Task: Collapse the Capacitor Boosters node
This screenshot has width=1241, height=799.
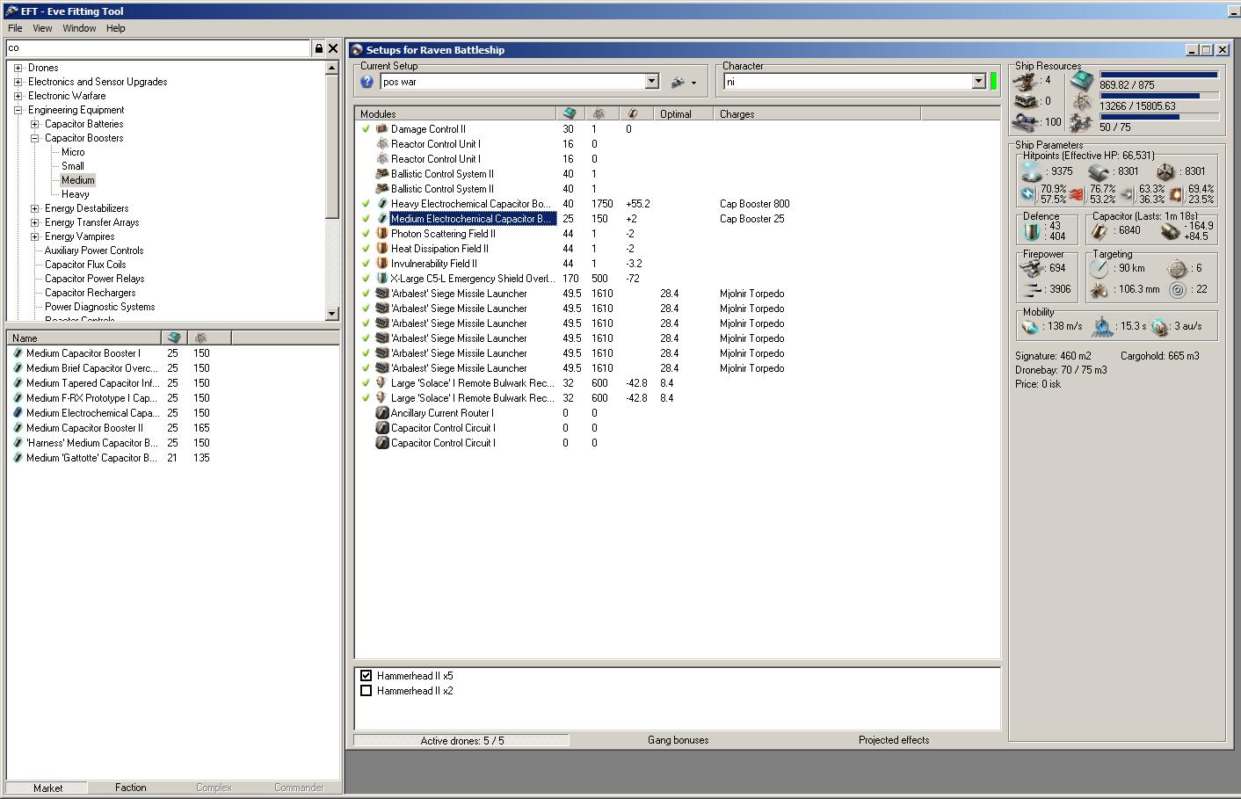Action: click(34, 138)
